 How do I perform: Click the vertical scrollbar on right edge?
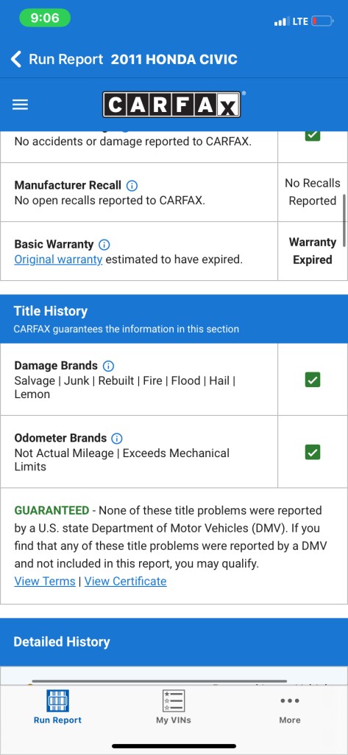[344, 220]
